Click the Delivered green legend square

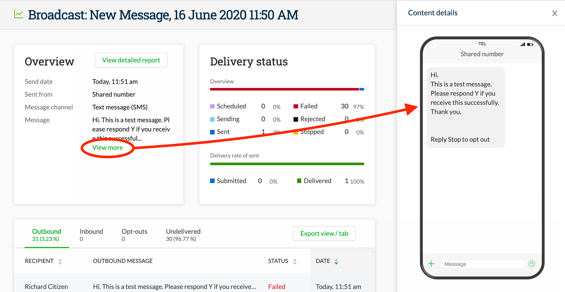[x=299, y=181]
